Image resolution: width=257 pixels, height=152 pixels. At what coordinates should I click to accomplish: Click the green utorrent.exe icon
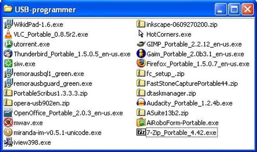pos(8,44)
